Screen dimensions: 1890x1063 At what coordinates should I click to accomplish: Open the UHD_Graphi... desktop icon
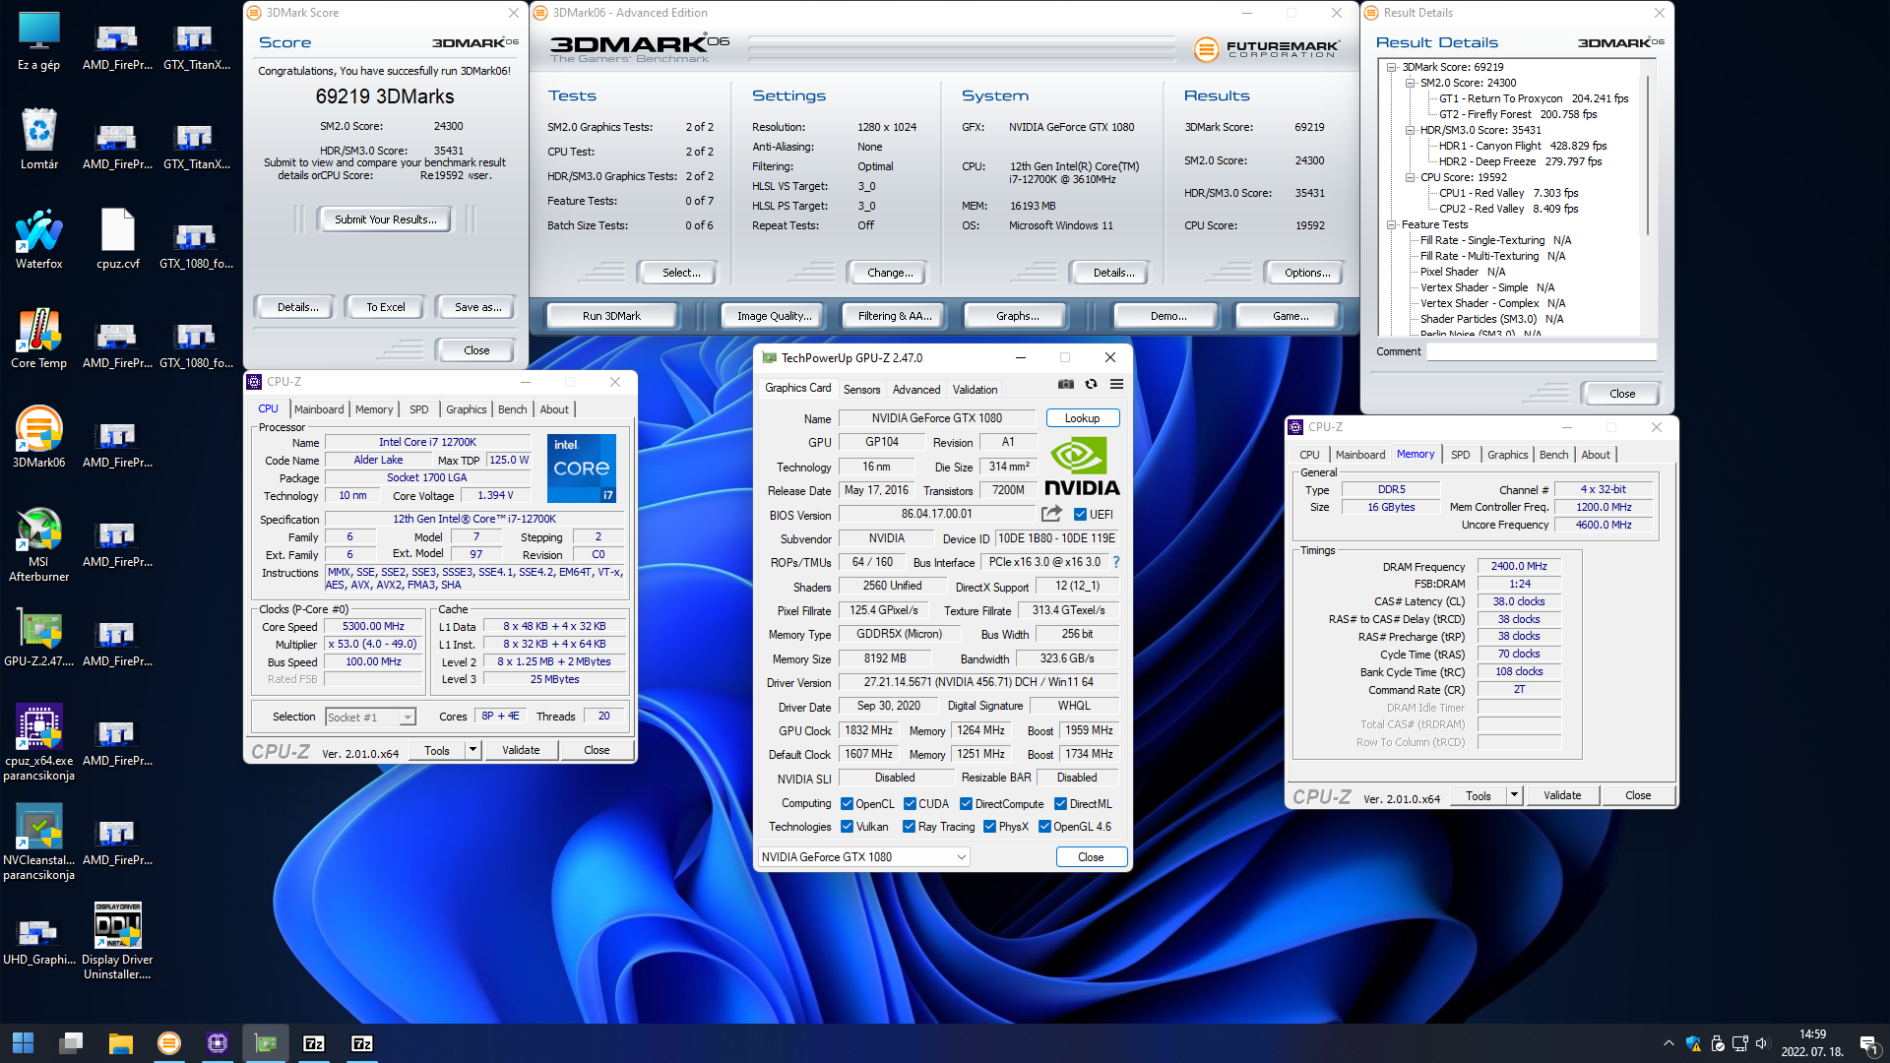(x=38, y=941)
